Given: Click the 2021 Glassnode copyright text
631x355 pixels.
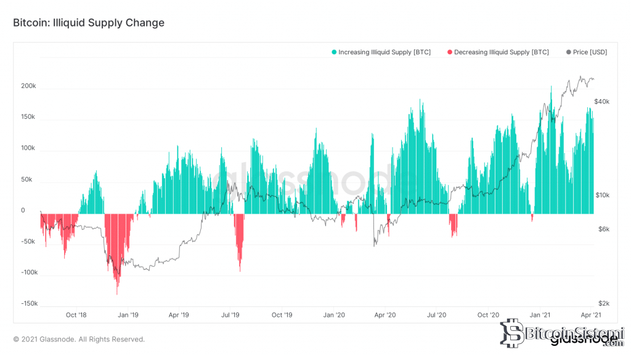Looking at the screenshot, I should pos(79,340).
